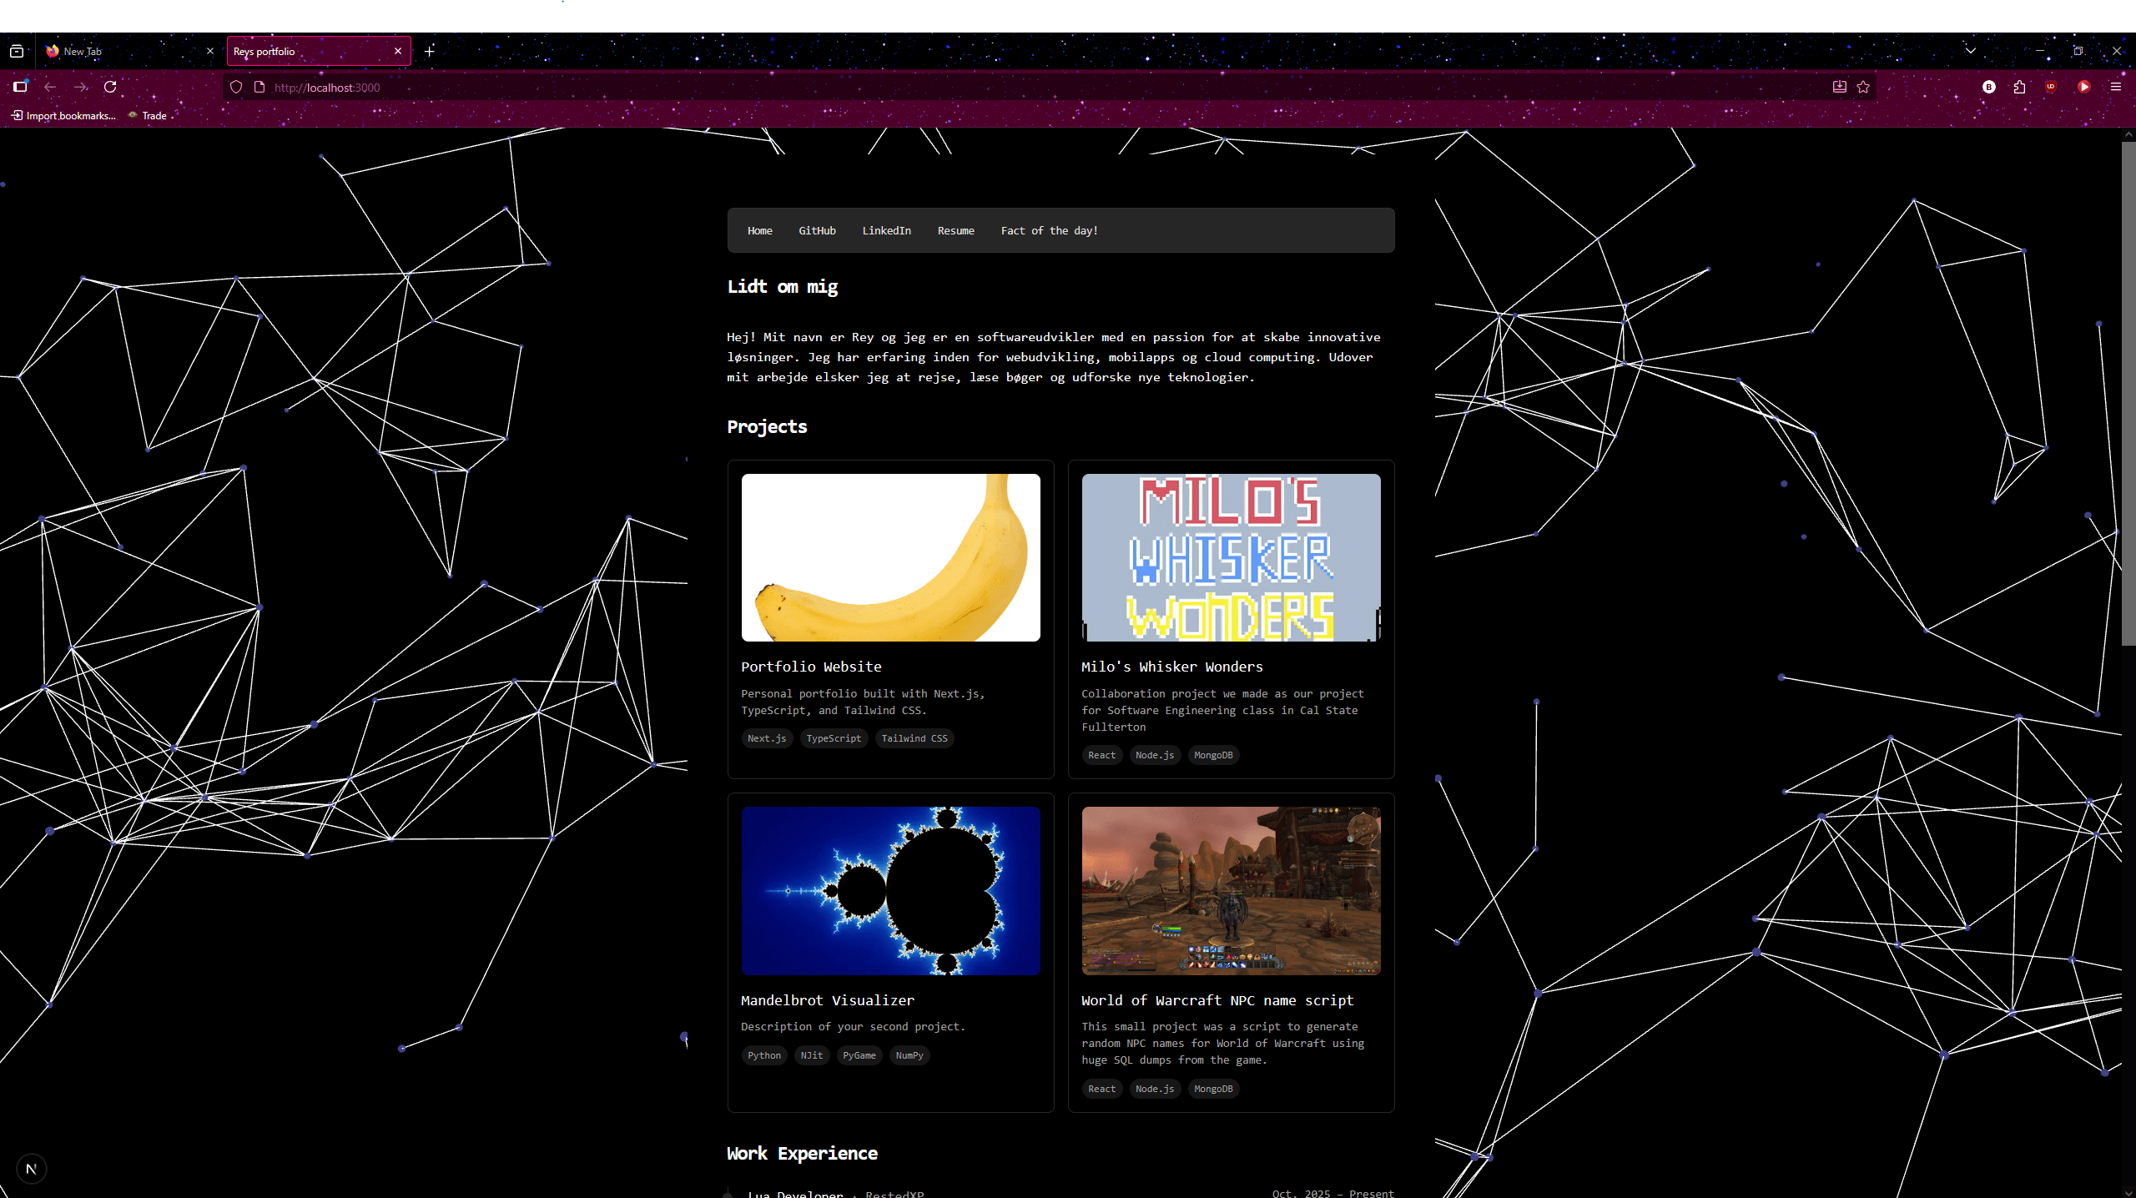This screenshot has width=2136, height=1198.
Task: Reload the current page
Action: point(110,87)
